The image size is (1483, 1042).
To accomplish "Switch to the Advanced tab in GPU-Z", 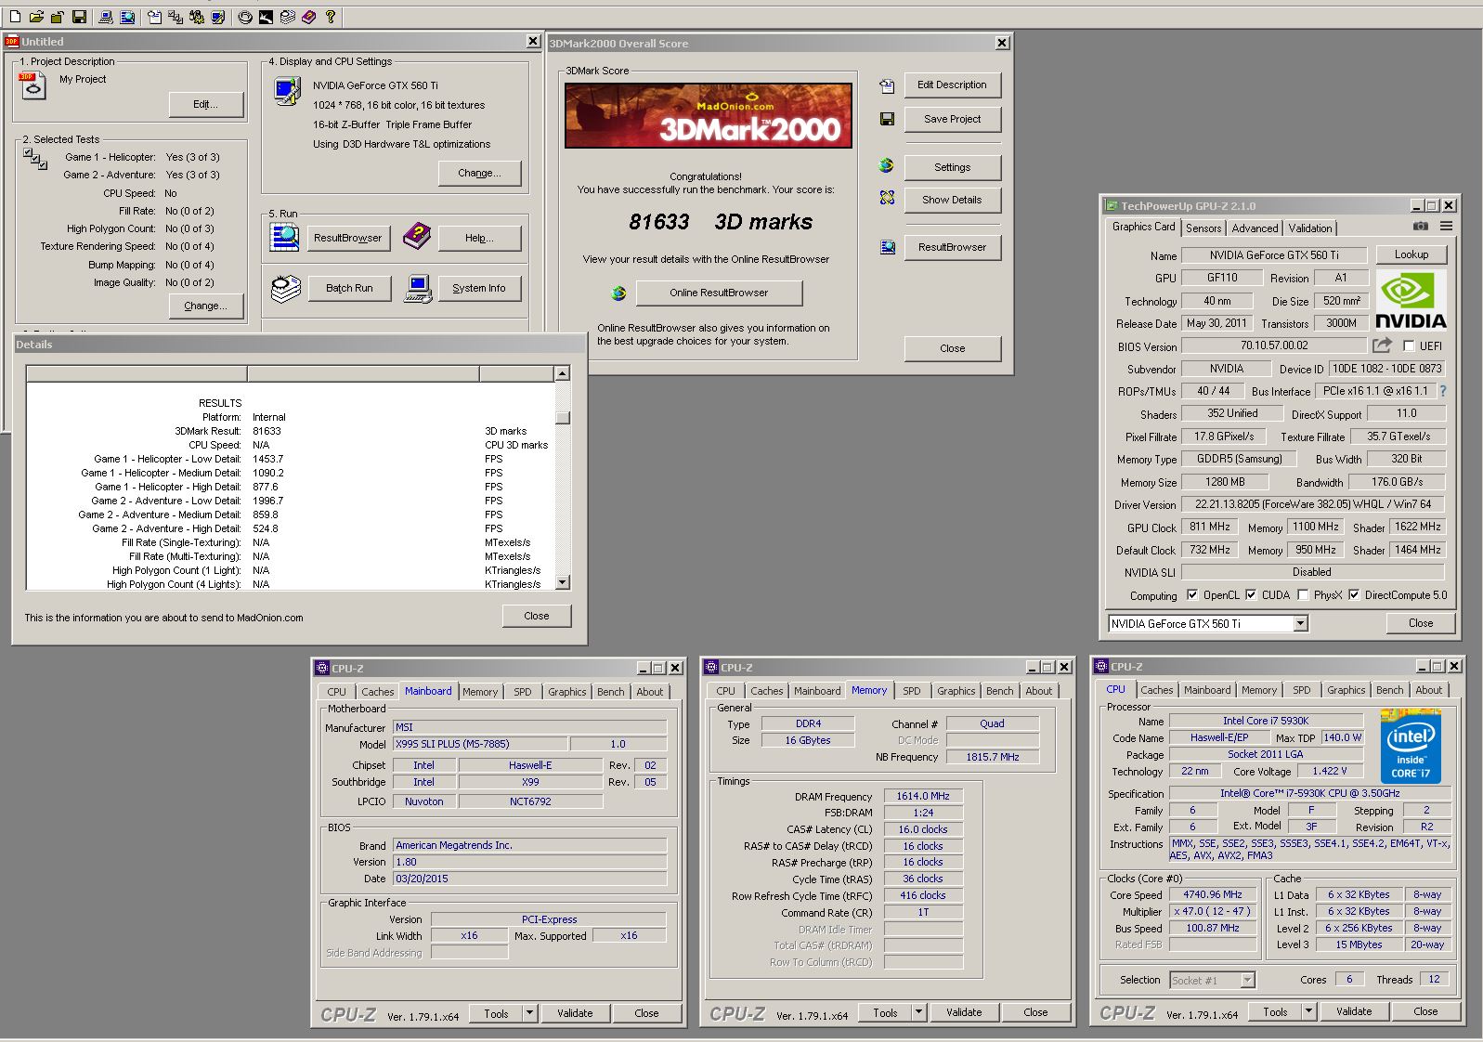I will point(1255,228).
